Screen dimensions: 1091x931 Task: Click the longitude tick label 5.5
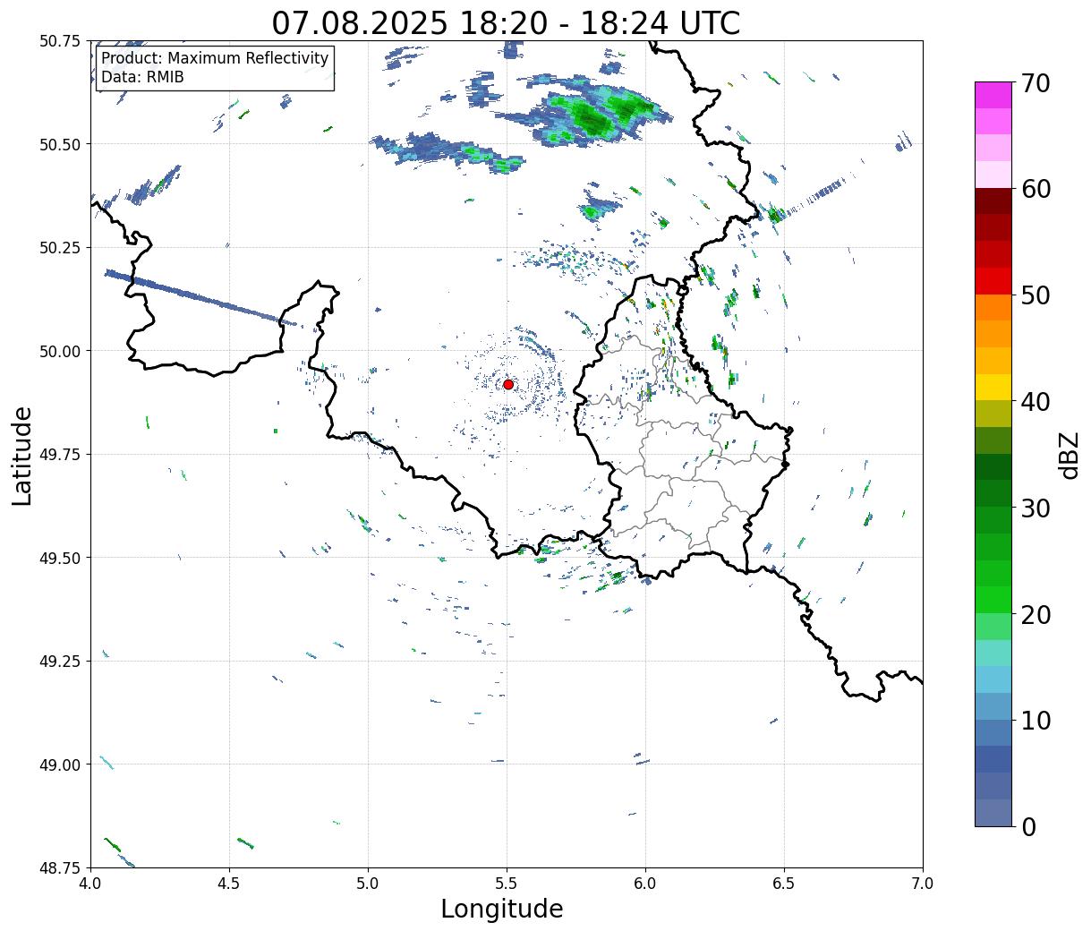pyautogui.click(x=507, y=883)
